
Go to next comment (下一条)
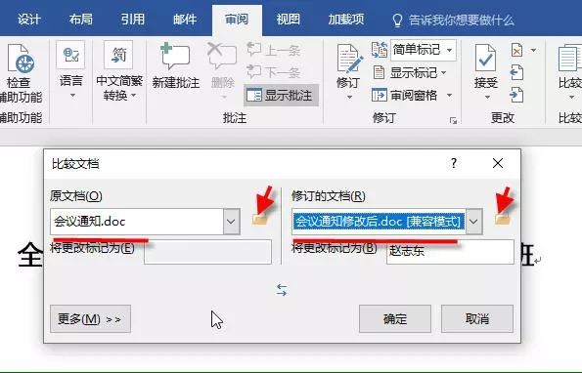tap(274, 71)
